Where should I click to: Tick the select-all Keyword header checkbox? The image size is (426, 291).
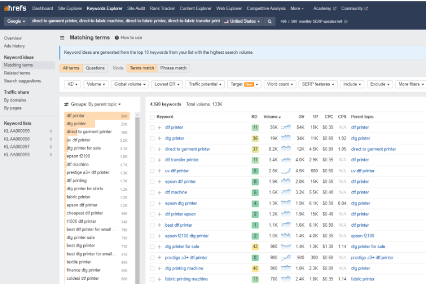pyautogui.click(x=152, y=117)
